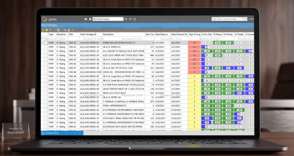Click the gear settings icon beside layout box
Screen dimensions: 294x156
(x=126, y=19)
